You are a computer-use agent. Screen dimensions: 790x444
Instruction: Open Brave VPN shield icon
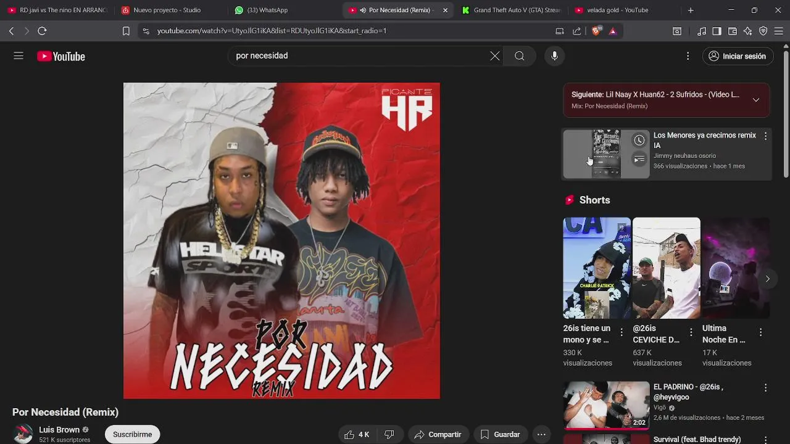click(x=763, y=31)
